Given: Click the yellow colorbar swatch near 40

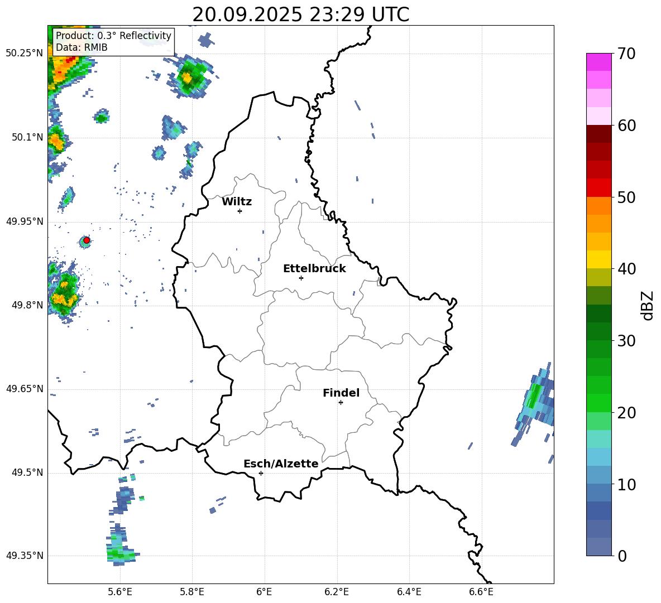Looking at the screenshot, I should pos(599,259).
